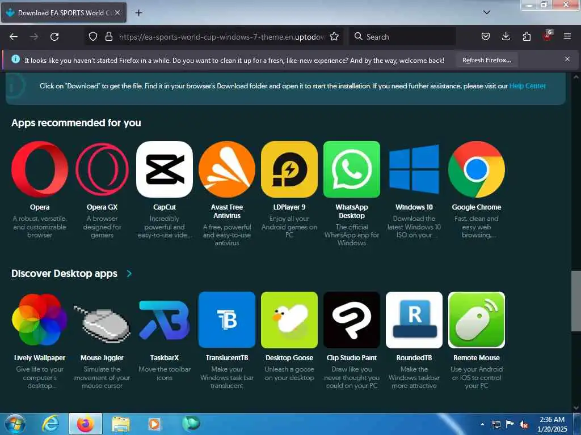Click the Remote Mouse title link
This screenshot has height=435, width=581.
point(477,358)
